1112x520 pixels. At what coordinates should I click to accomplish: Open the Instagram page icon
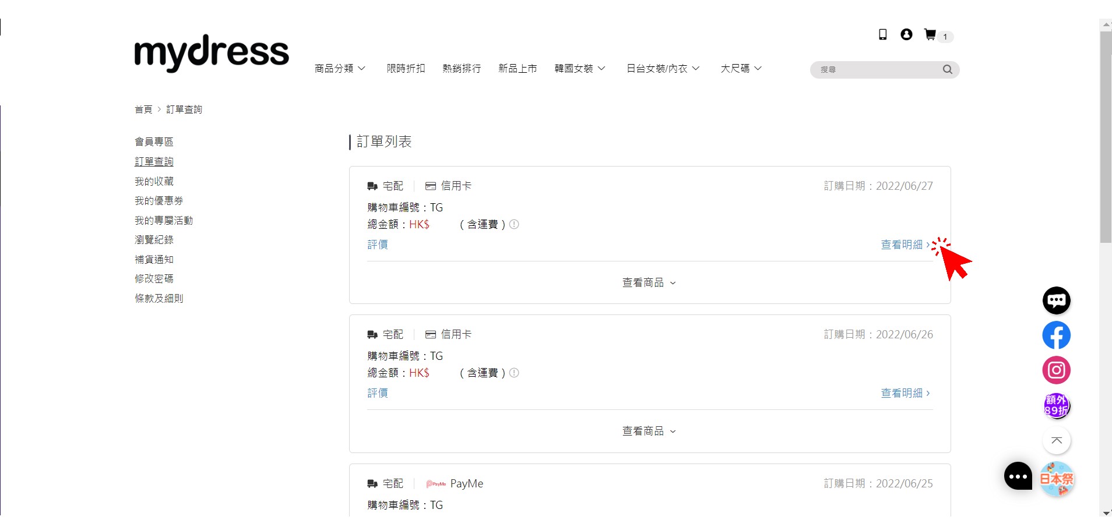click(1056, 370)
